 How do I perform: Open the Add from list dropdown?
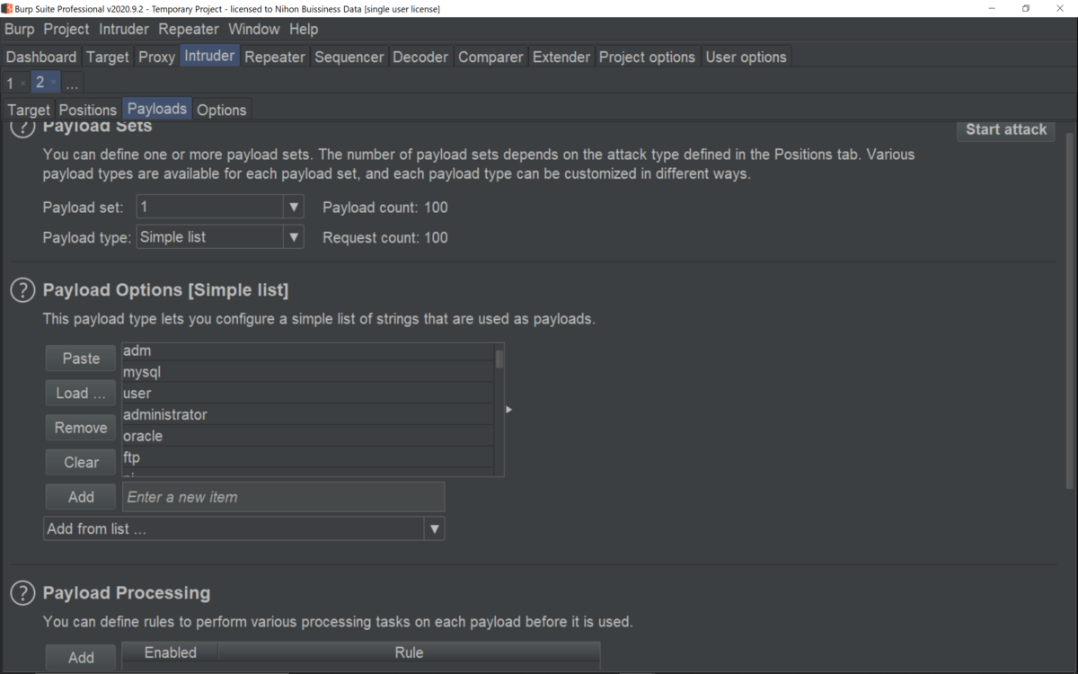[x=243, y=528]
